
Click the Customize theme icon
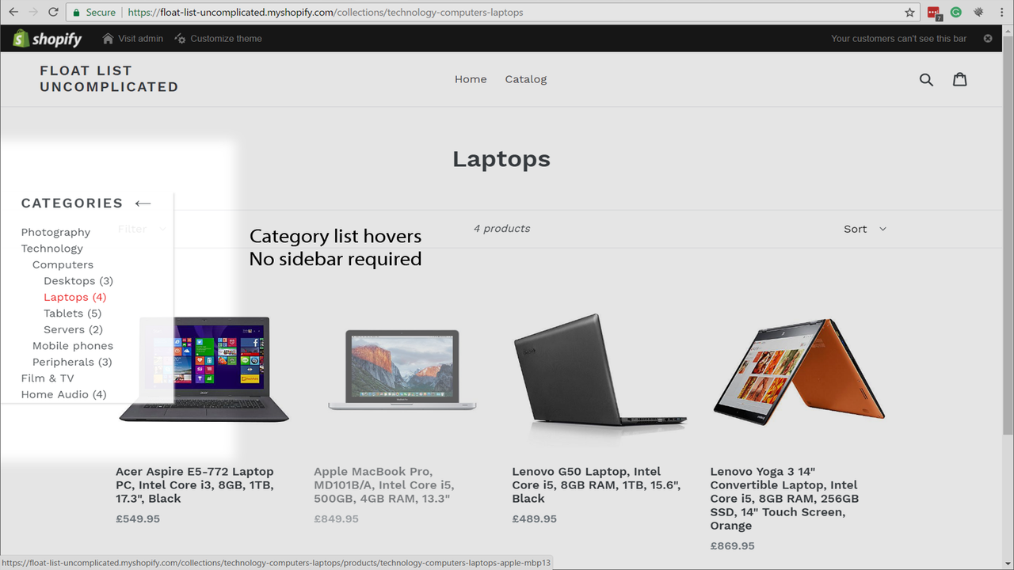coord(180,38)
